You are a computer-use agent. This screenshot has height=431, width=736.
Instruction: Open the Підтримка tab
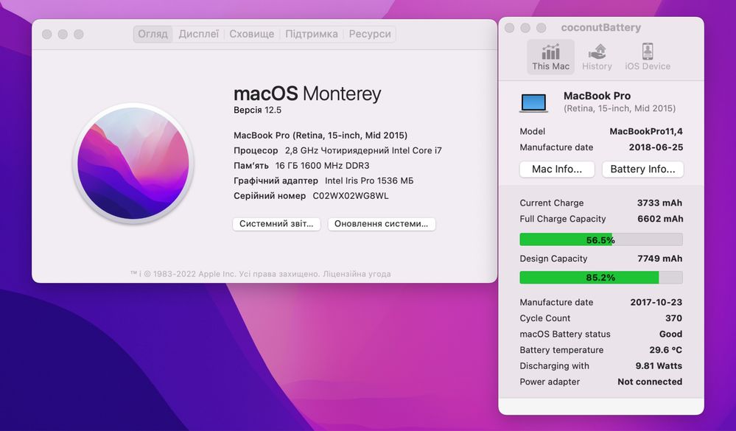311,35
